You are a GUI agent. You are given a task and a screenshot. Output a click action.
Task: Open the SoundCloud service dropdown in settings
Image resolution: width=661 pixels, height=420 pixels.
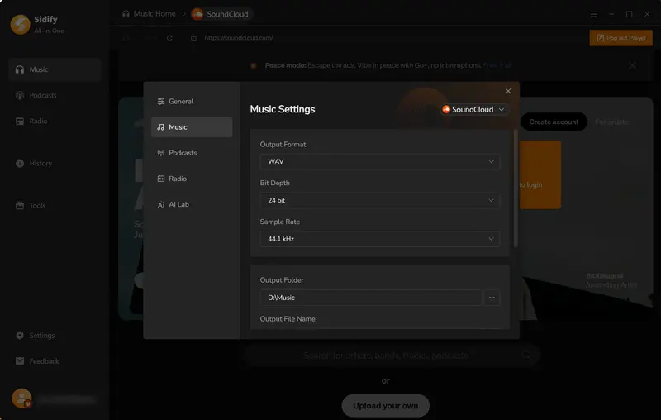[473, 110]
